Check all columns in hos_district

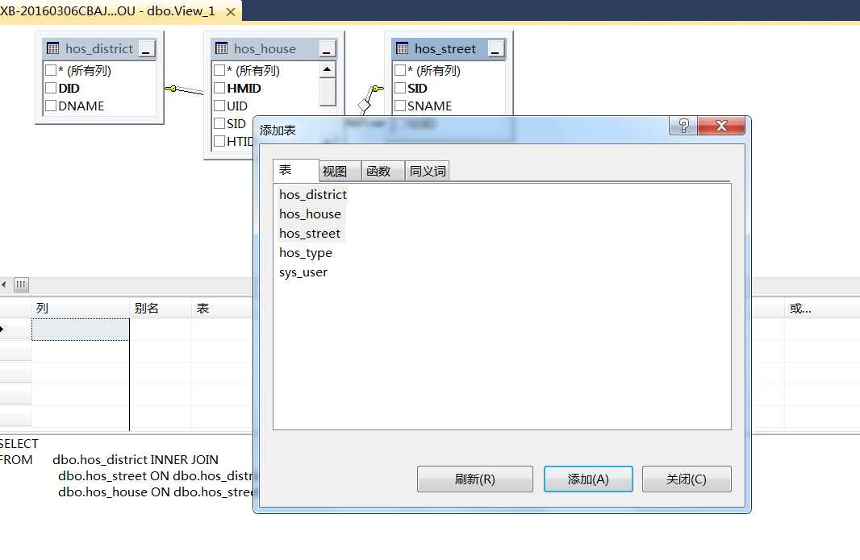pyautogui.click(x=51, y=70)
